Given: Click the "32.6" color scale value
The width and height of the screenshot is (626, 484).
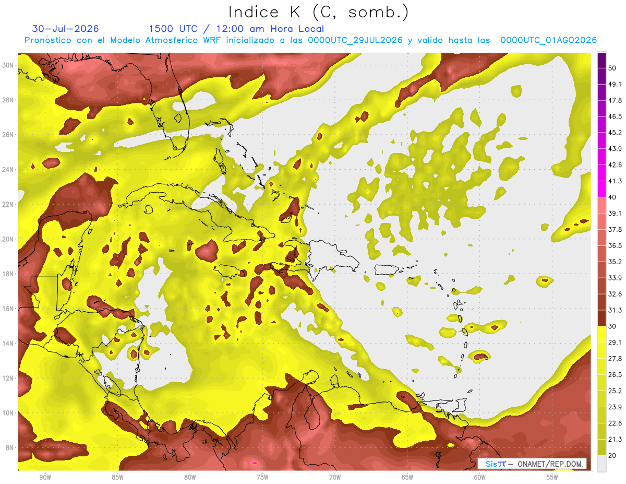Looking at the screenshot, I should [x=615, y=294].
